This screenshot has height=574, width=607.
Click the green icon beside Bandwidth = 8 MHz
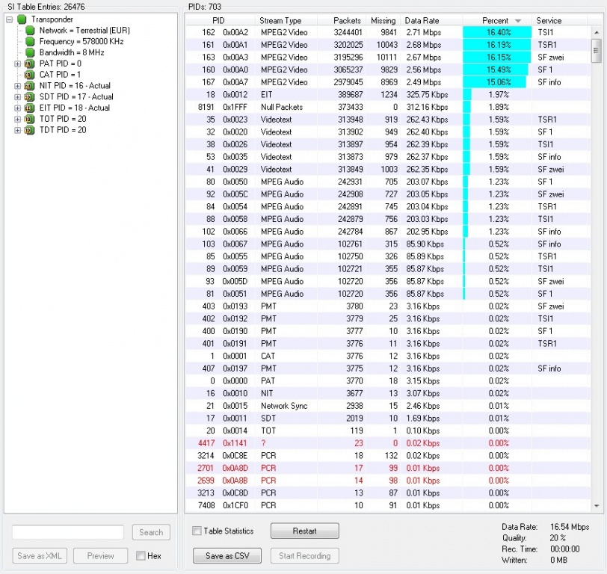pyautogui.click(x=30, y=52)
